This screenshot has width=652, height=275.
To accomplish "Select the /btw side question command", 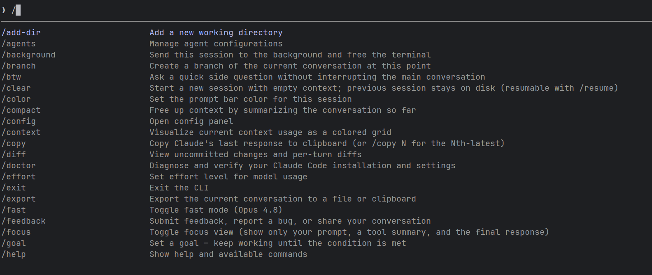I will [11, 77].
